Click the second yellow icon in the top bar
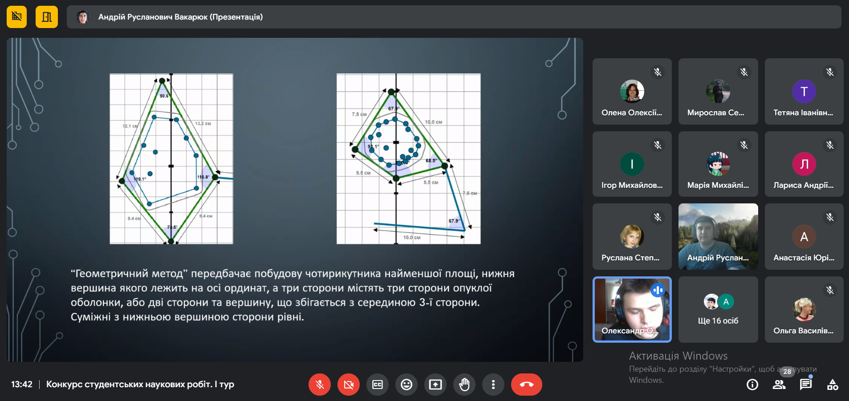849x401 pixels. 47,17
